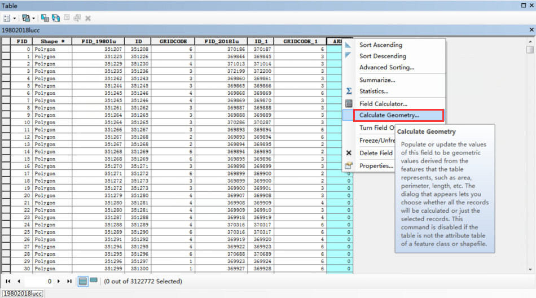Click the FID_2018lu column header

[222, 41]
